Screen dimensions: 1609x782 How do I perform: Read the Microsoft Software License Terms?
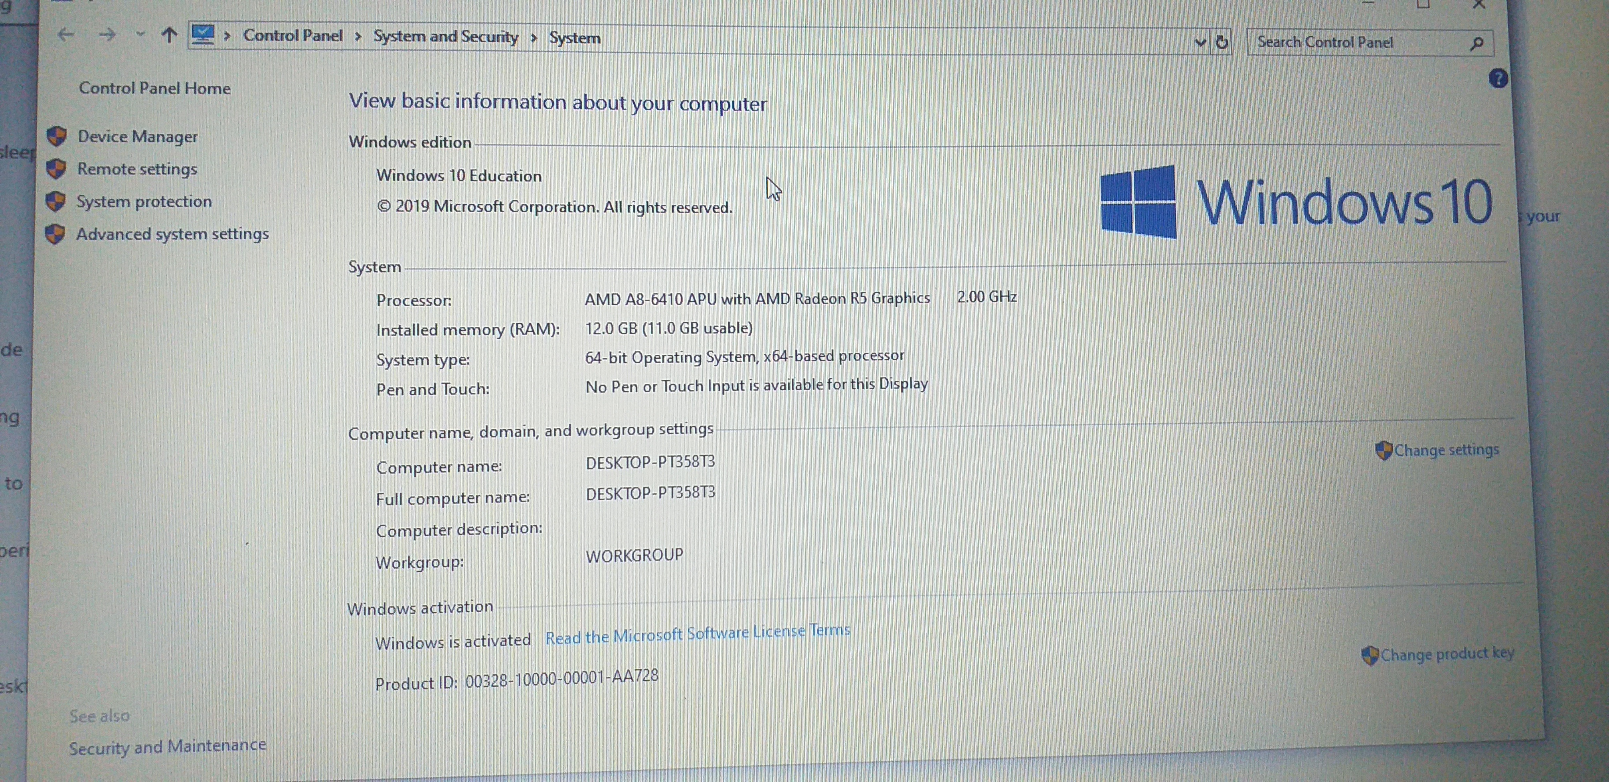coord(697,633)
